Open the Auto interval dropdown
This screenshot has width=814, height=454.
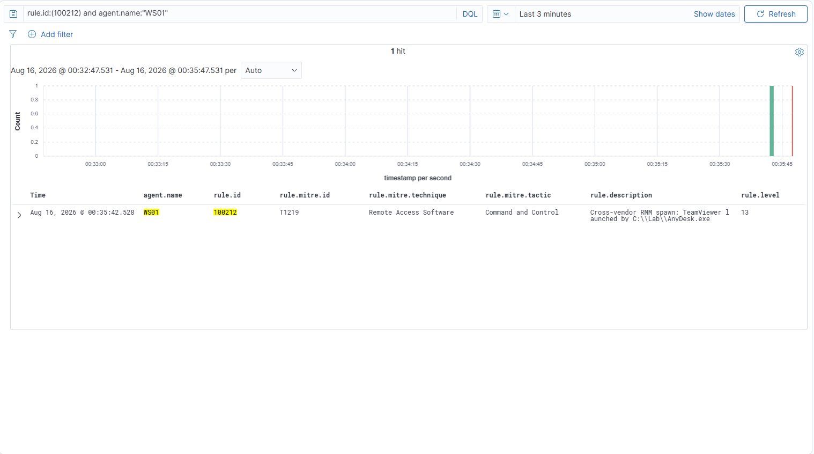(271, 70)
